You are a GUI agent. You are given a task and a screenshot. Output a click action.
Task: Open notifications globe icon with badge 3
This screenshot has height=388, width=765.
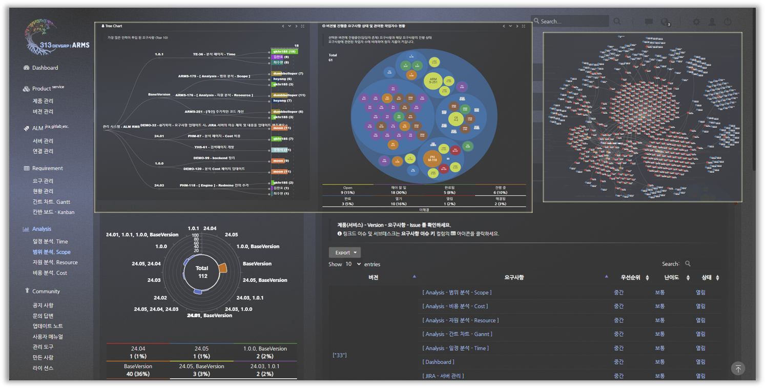[x=666, y=22]
